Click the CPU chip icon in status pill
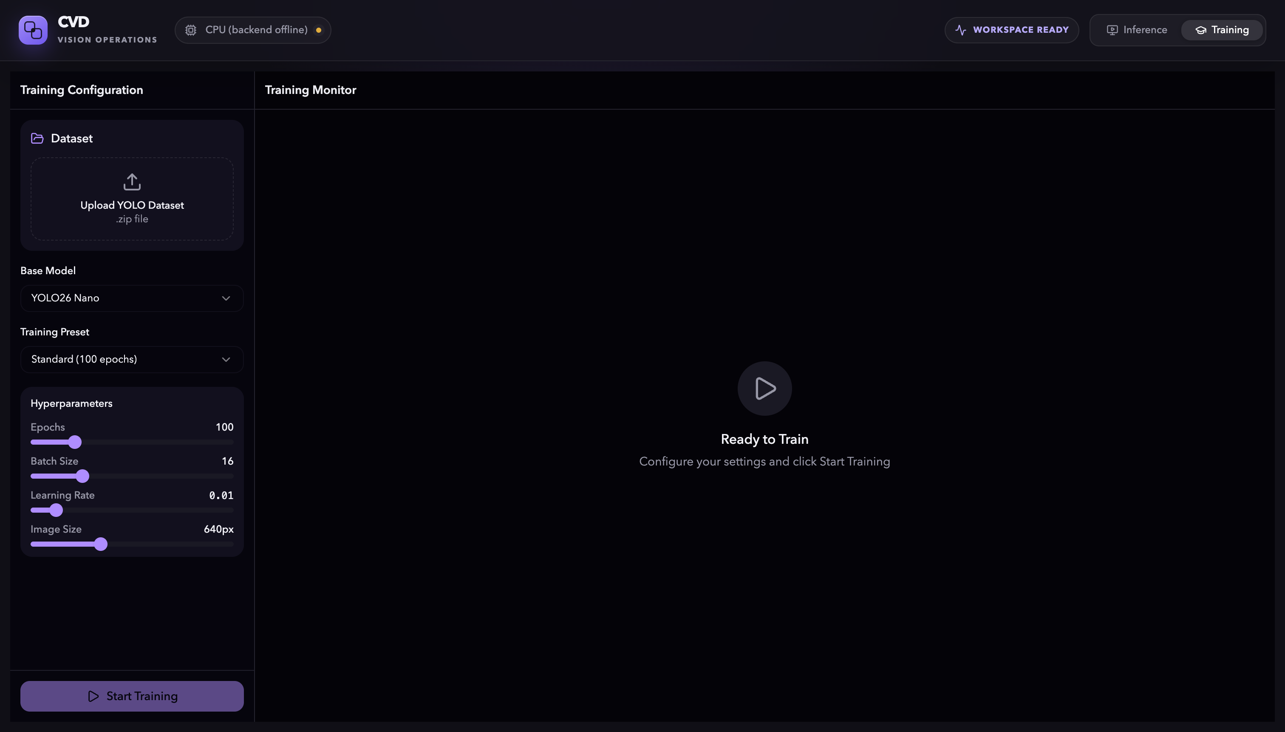 pos(190,30)
